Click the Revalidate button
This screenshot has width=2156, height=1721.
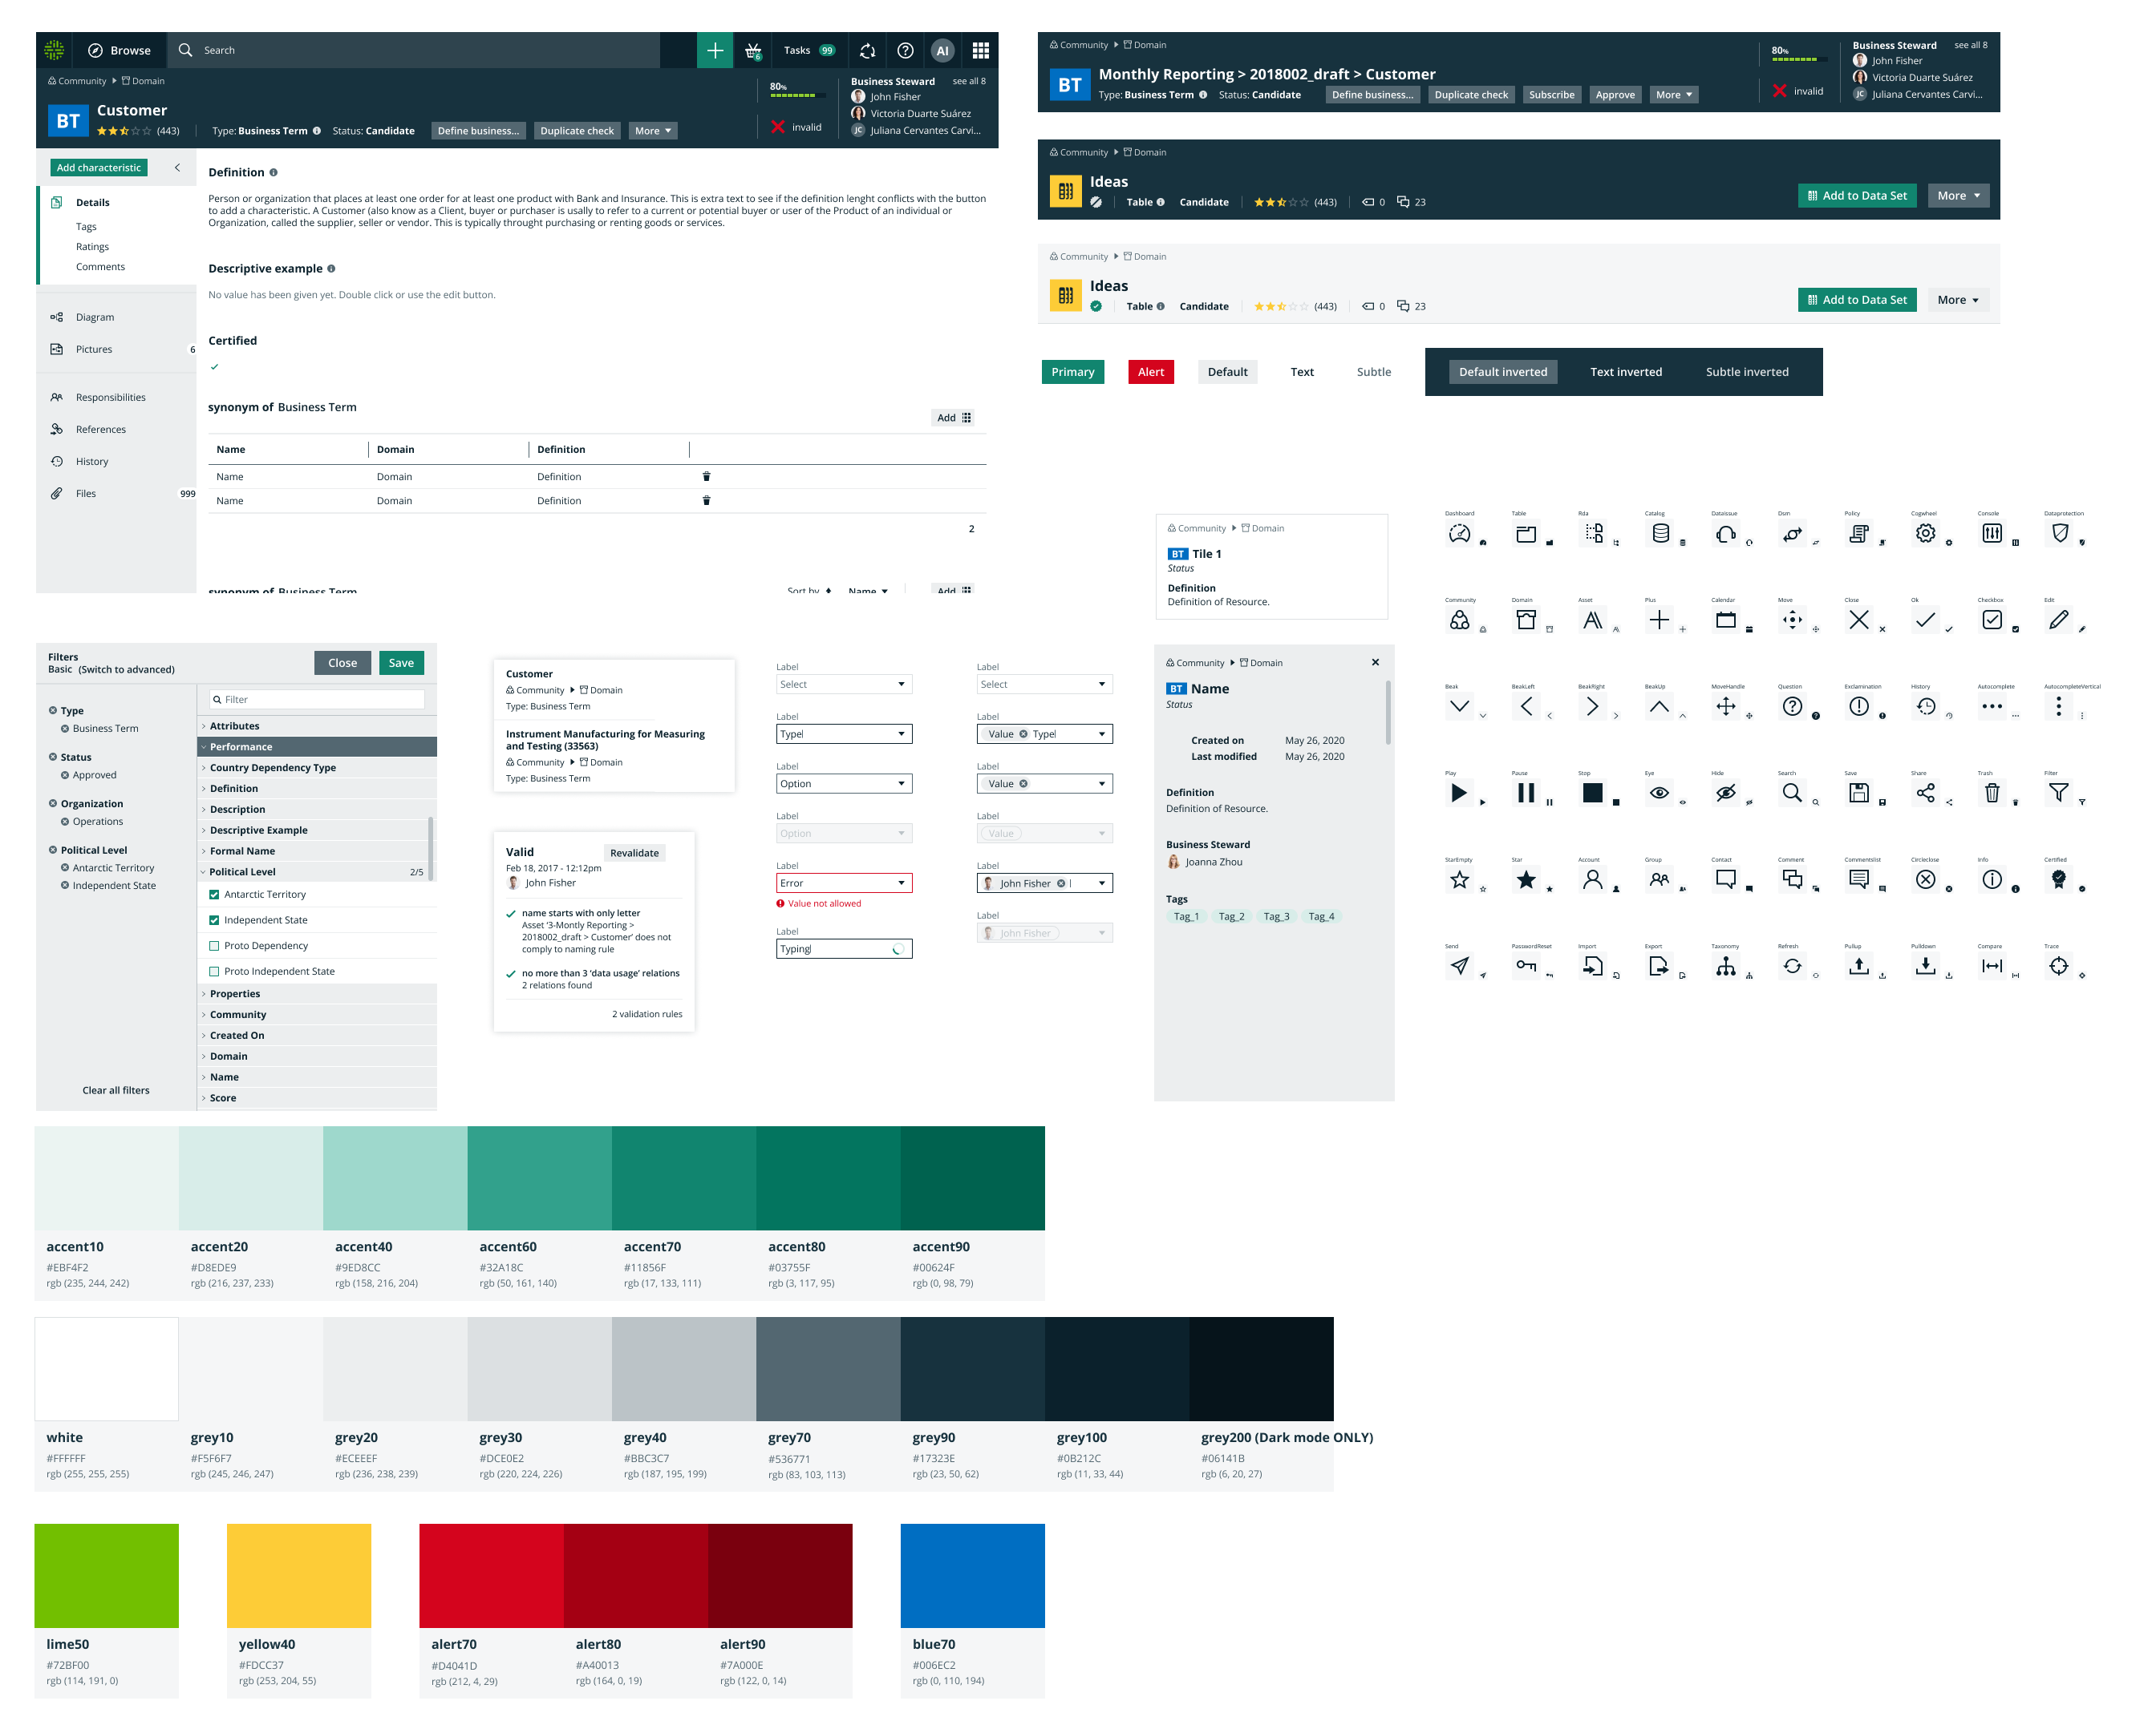pyautogui.click(x=634, y=853)
